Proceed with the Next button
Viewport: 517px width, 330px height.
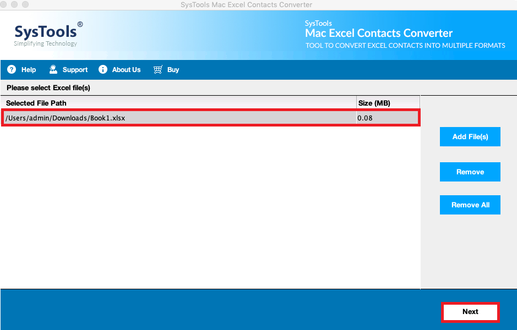click(470, 312)
